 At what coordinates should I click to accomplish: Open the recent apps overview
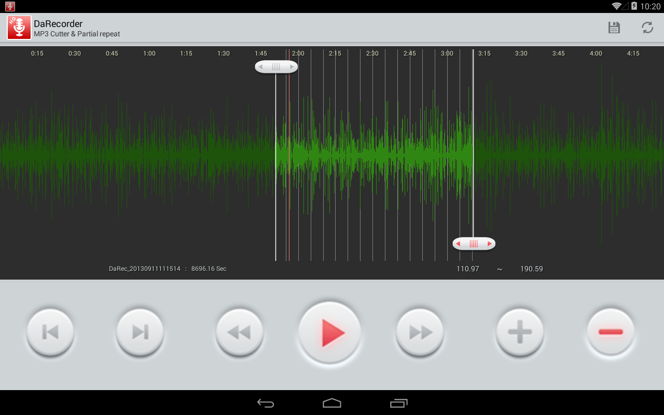click(x=398, y=403)
